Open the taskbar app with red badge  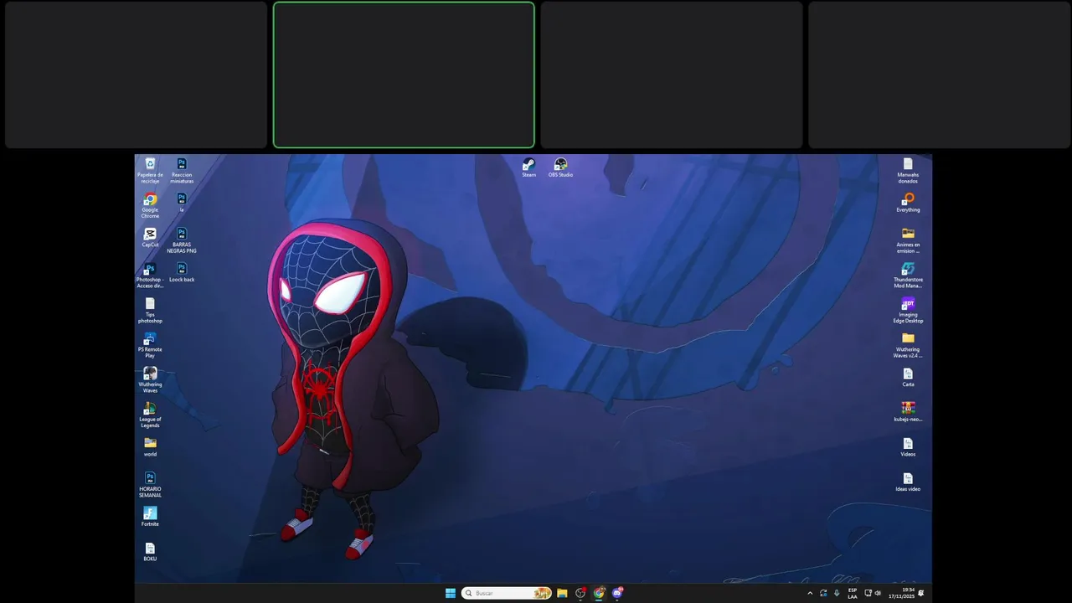pyautogui.click(x=580, y=593)
